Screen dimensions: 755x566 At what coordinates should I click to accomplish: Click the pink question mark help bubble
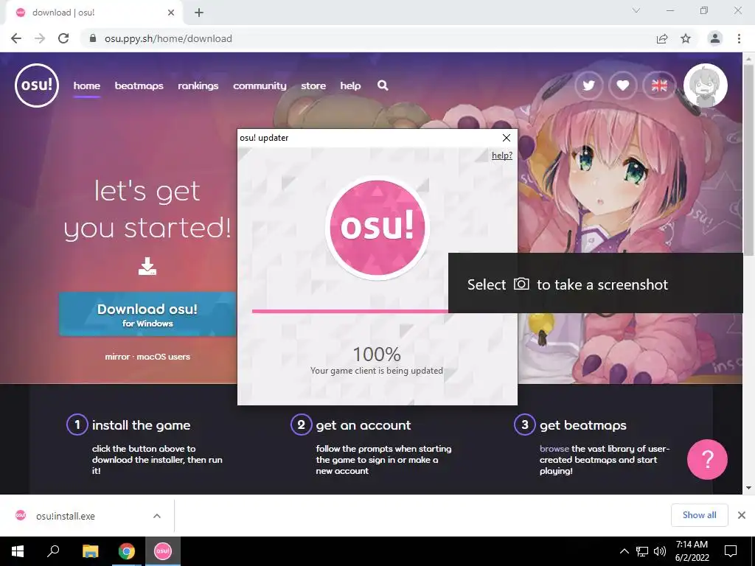tap(707, 459)
